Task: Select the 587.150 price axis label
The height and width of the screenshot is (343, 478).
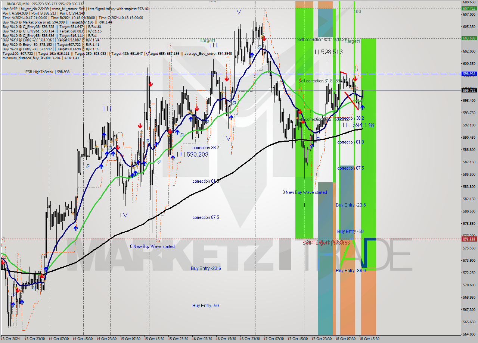Action: pyautogui.click(x=469, y=162)
